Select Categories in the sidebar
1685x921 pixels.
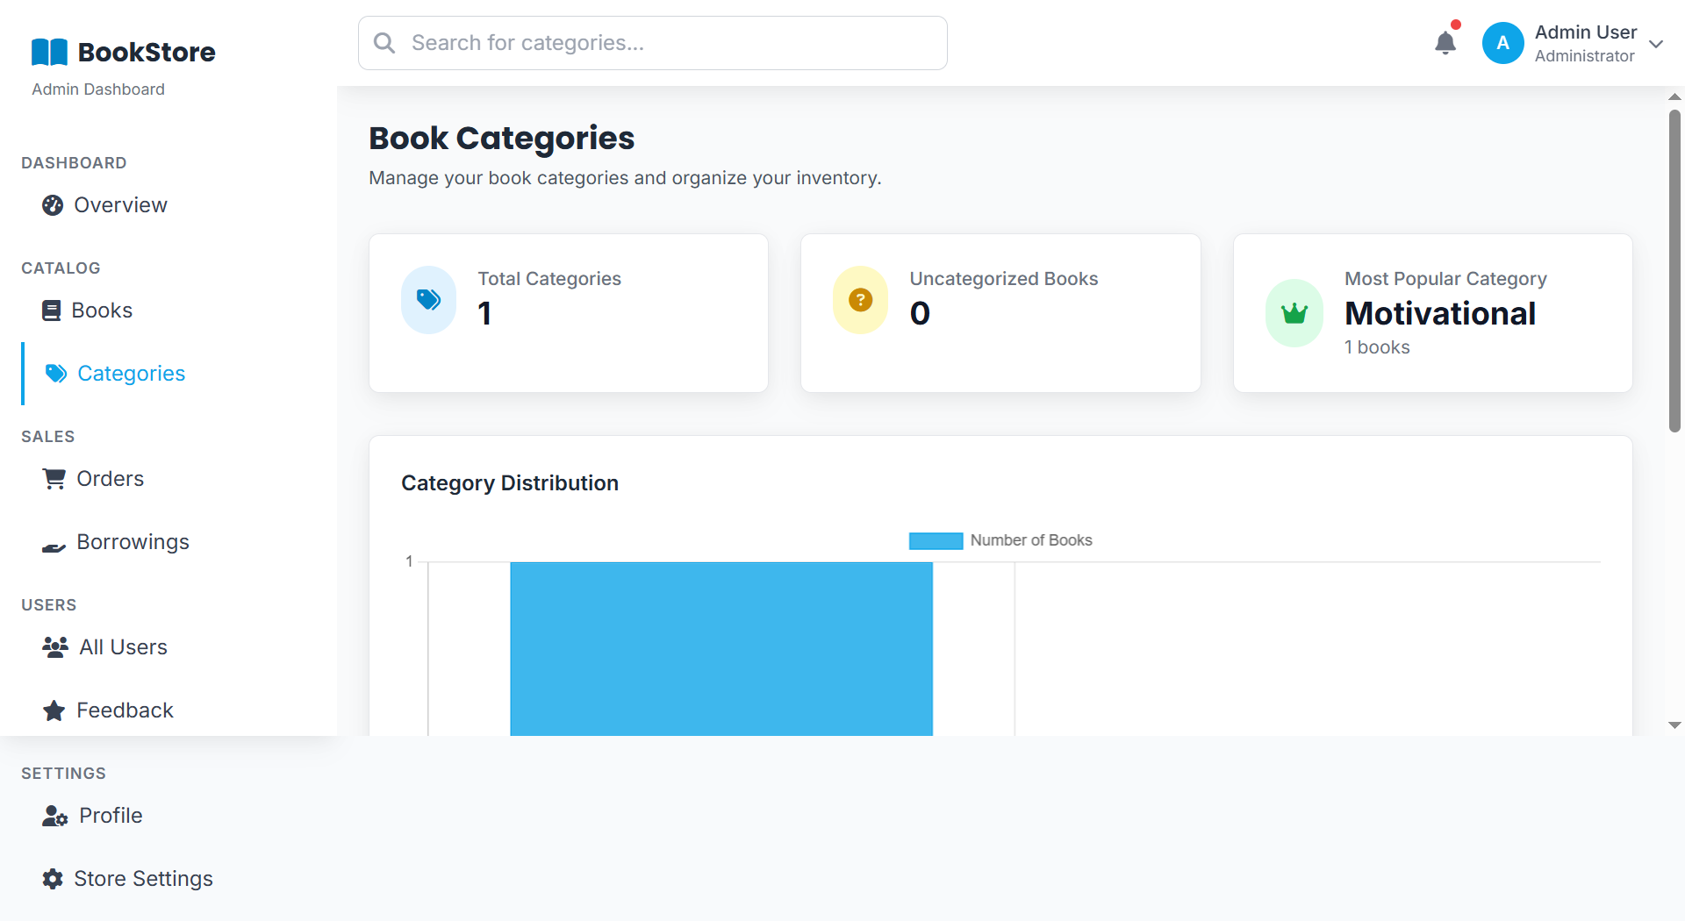(131, 374)
